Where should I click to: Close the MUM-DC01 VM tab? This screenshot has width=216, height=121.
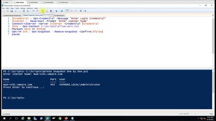pyautogui.click(x=26, y=2)
